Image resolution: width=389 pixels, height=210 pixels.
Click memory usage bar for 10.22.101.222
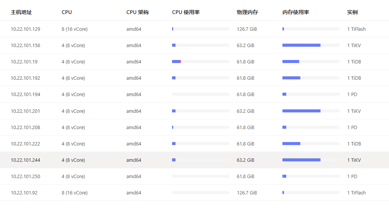tap(311, 144)
